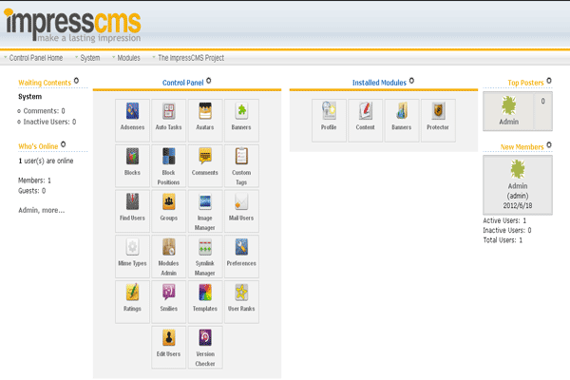Viewport: 570px width, 380px height.
Task: Open Auto Tasks icon
Action: pos(169,121)
